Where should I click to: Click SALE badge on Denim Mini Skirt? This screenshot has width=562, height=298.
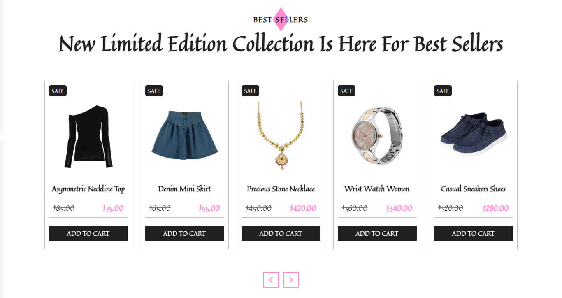154,91
